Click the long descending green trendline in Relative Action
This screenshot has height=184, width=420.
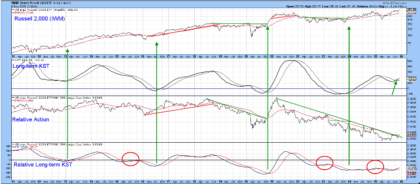pyautogui.click(x=337, y=116)
